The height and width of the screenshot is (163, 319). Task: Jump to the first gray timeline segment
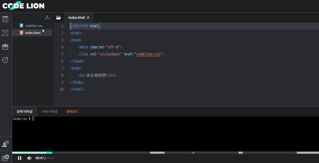tap(157, 153)
